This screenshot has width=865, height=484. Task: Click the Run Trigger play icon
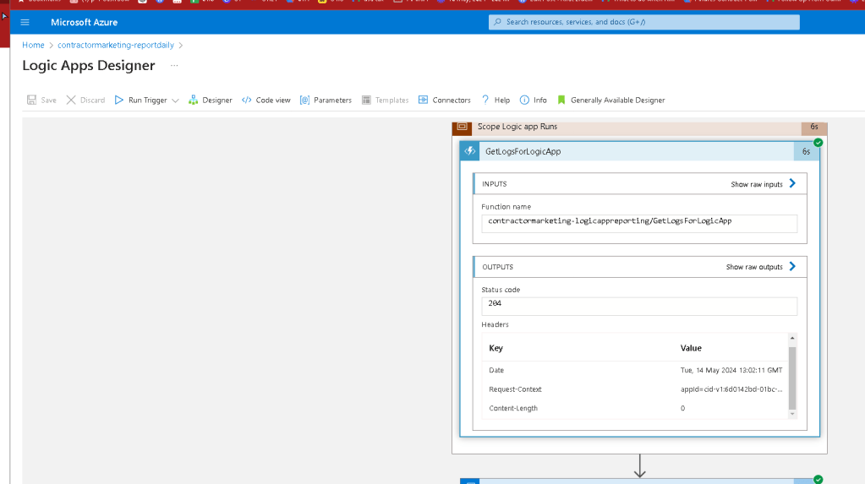119,100
